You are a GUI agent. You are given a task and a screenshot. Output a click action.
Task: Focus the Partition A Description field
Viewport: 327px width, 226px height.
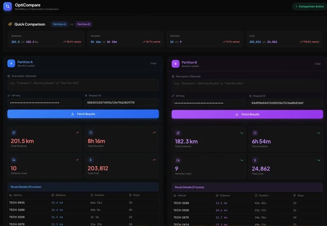(83, 85)
